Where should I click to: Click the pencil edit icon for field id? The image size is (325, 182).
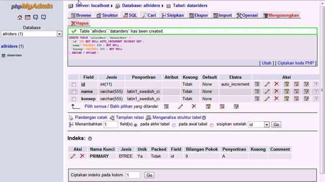click(267, 84)
